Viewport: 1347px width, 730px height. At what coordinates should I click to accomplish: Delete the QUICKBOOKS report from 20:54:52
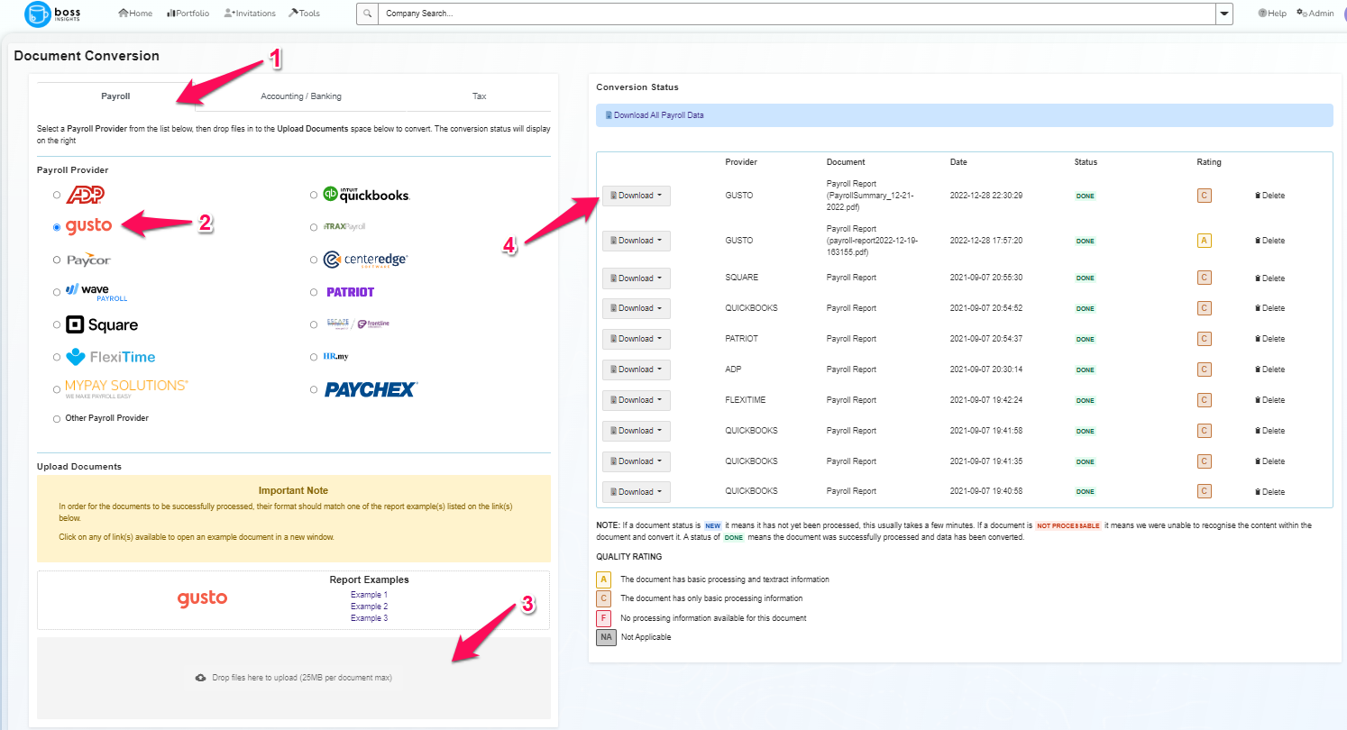tap(1269, 308)
